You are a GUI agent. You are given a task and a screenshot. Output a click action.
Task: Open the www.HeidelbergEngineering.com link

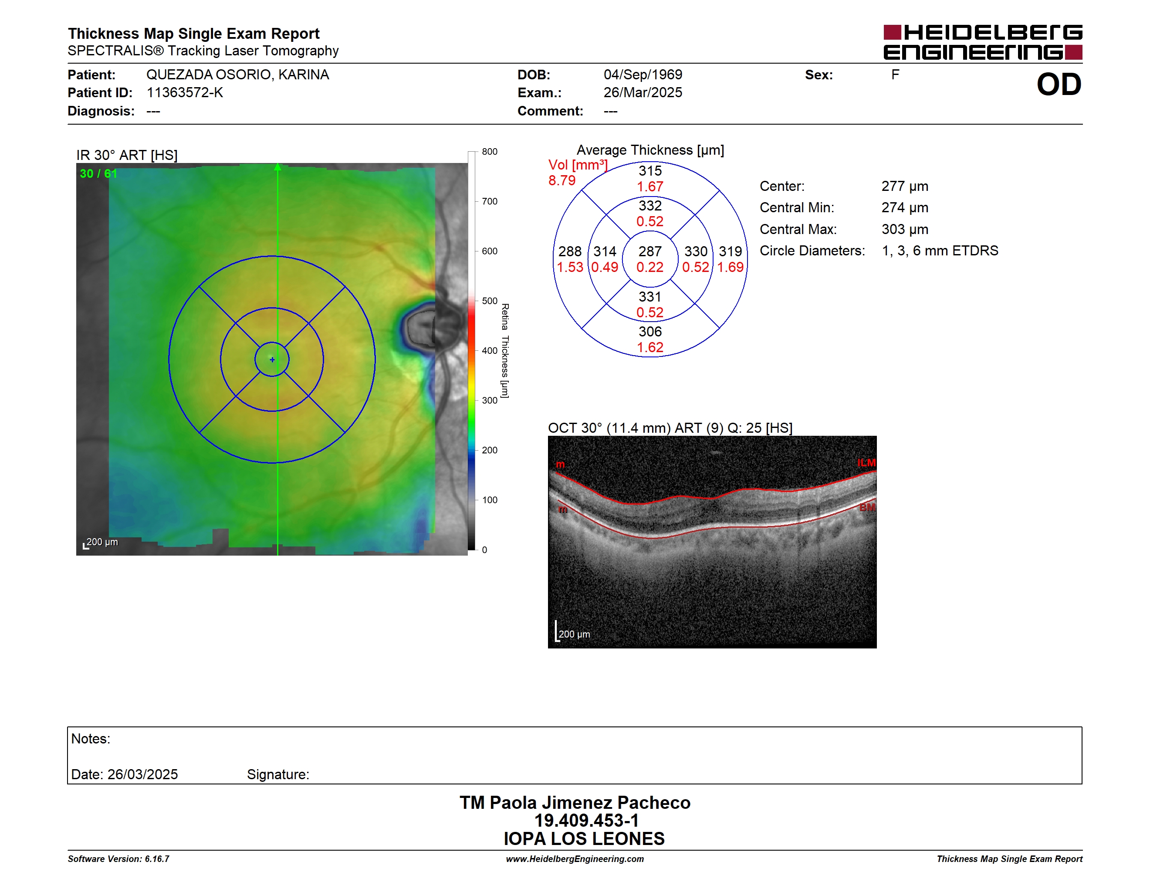[575, 859]
